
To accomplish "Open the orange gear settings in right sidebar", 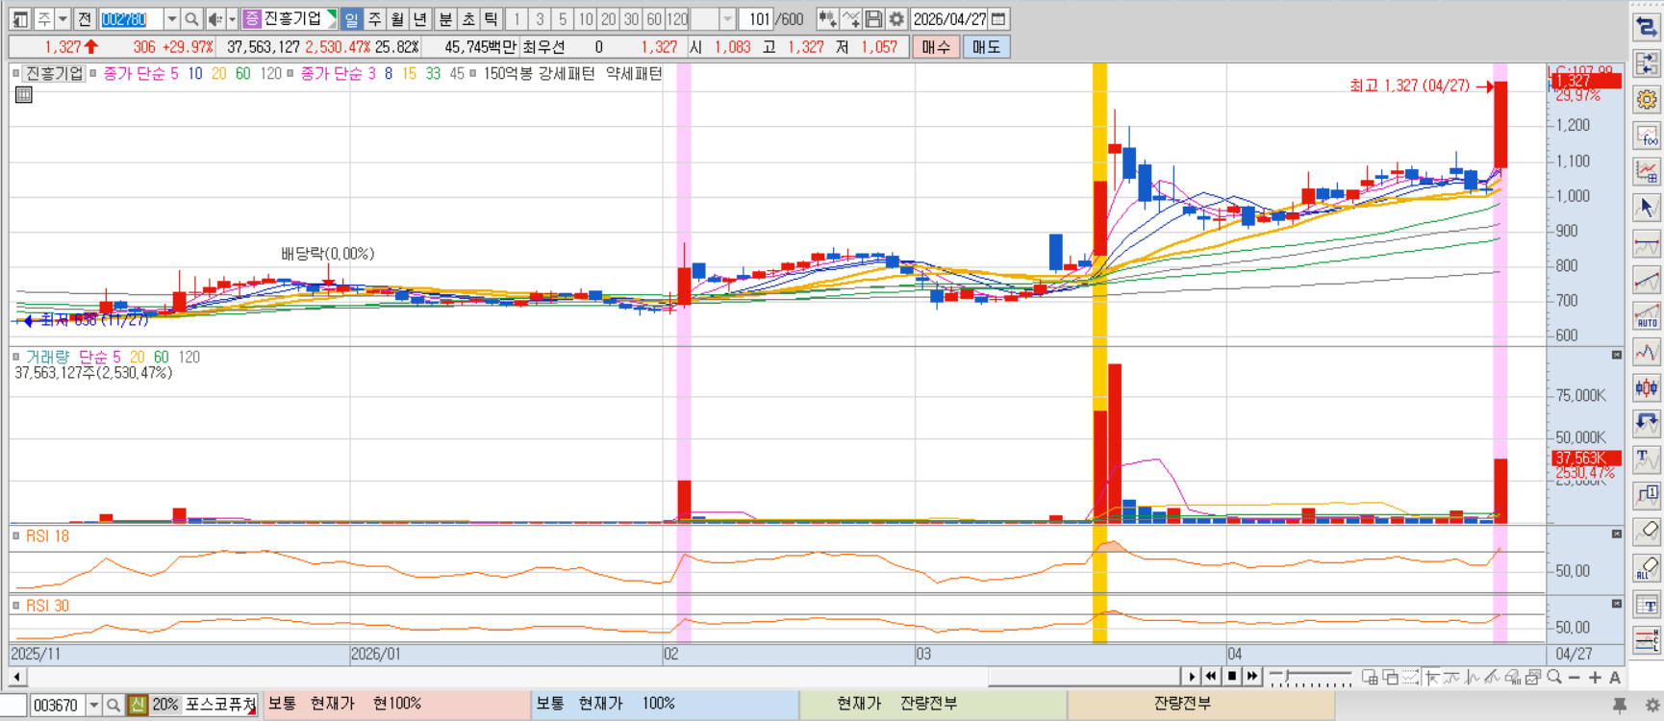I will point(1647,100).
